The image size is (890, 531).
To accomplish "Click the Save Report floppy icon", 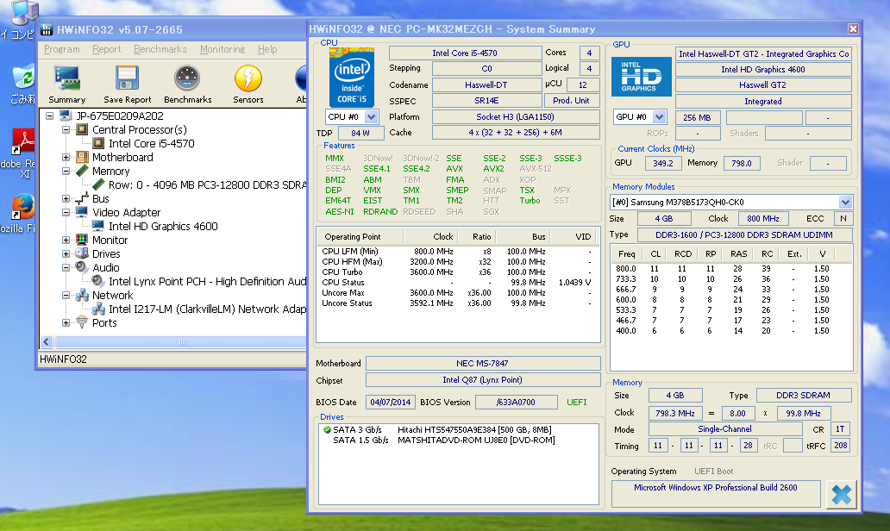I will coord(127,84).
